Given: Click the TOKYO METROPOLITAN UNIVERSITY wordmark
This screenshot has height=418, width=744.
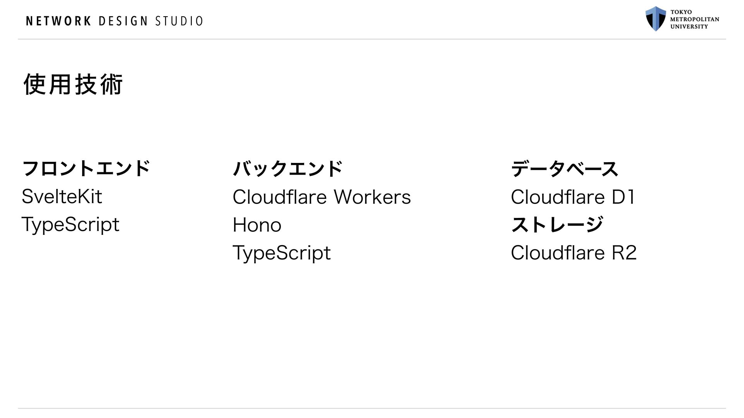Looking at the screenshot, I should [x=695, y=19].
